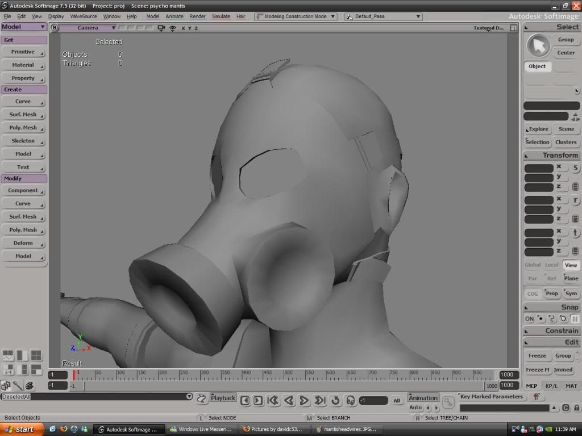
Task: Click the script editor icon beside command box
Action: tap(201, 398)
